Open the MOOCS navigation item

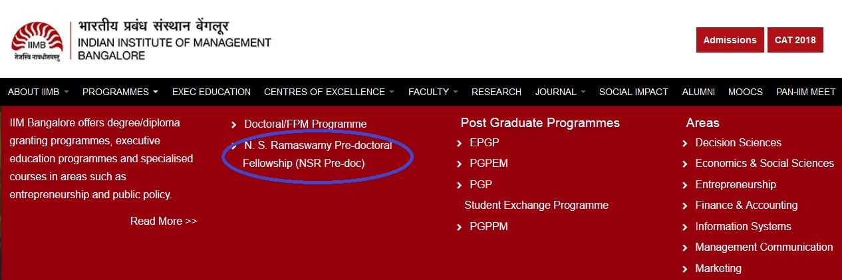(745, 92)
